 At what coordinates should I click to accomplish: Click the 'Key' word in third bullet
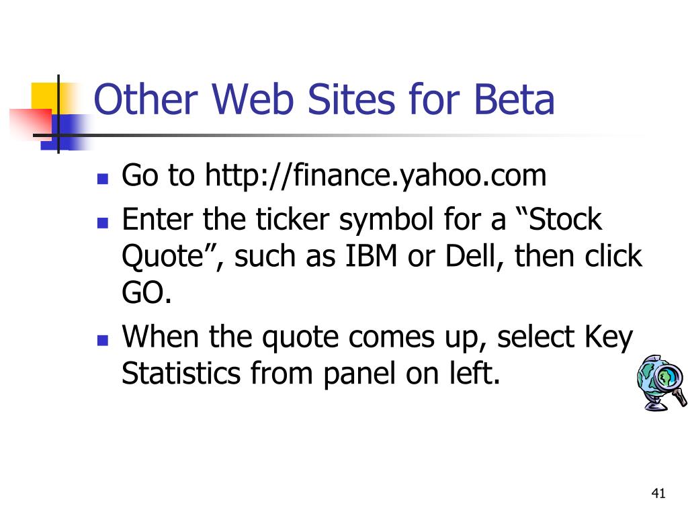(x=609, y=338)
